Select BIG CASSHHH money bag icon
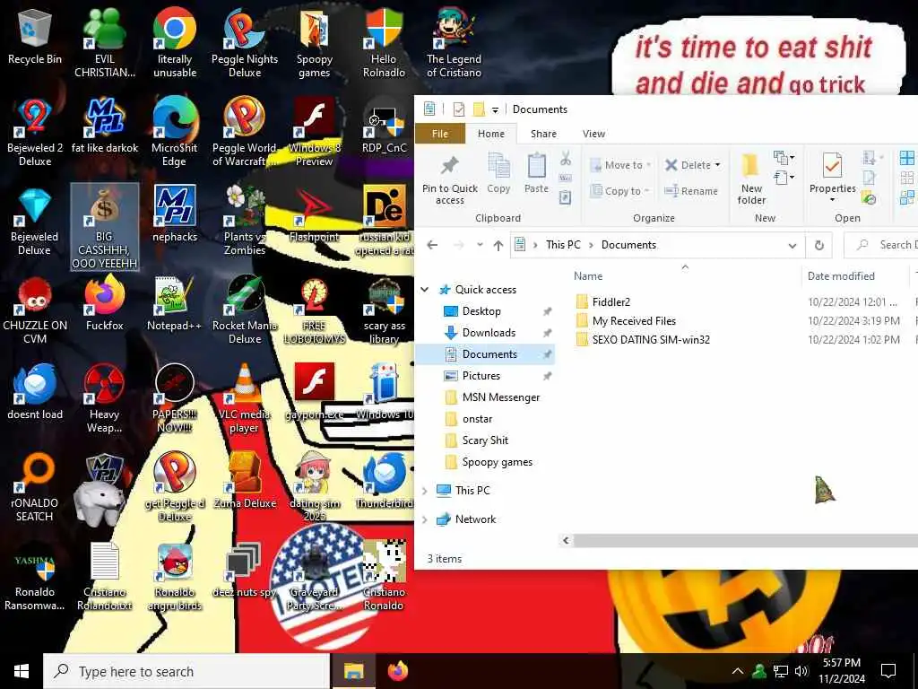Viewport: 918px width, 689px height. (x=104, y=227)
